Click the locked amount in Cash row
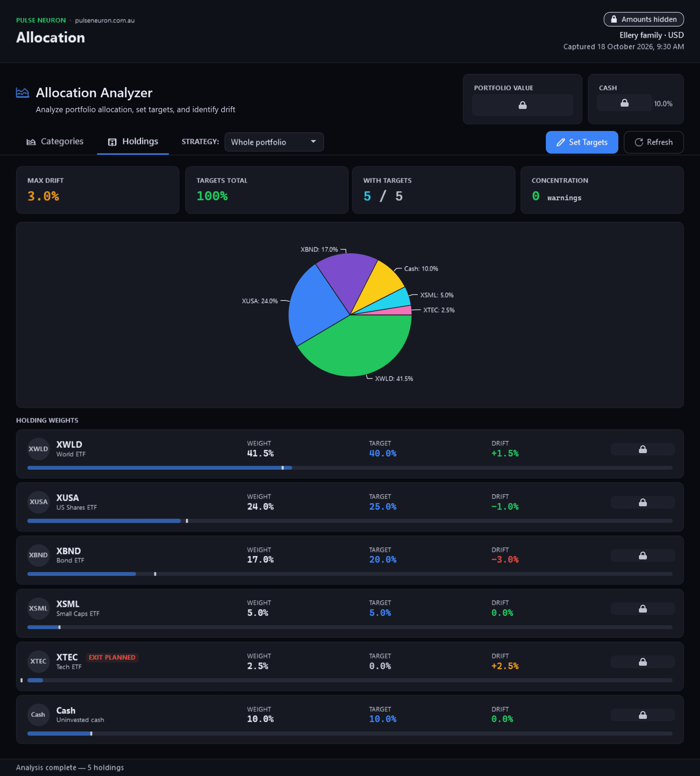The height and width of the screenshot is (776, 700). coord(642,715)
